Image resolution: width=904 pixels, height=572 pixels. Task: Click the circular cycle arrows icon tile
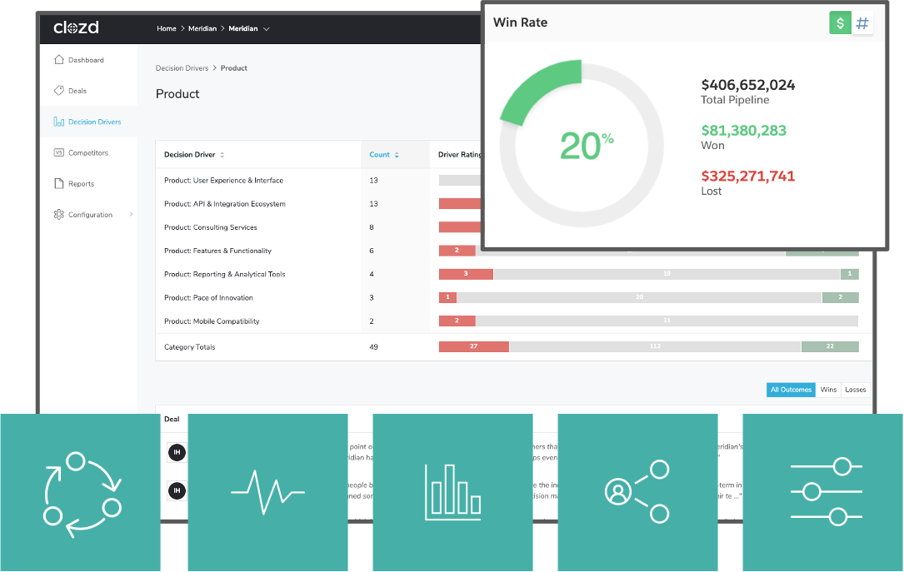tap(81, 492)
